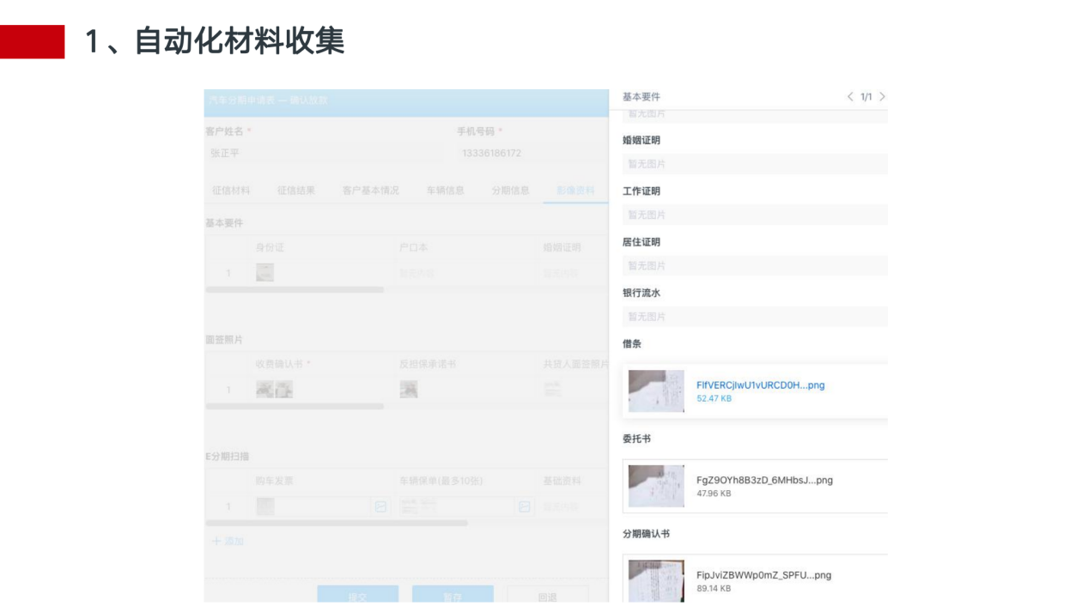Click the 添加 plus icon link

(228, 541)
